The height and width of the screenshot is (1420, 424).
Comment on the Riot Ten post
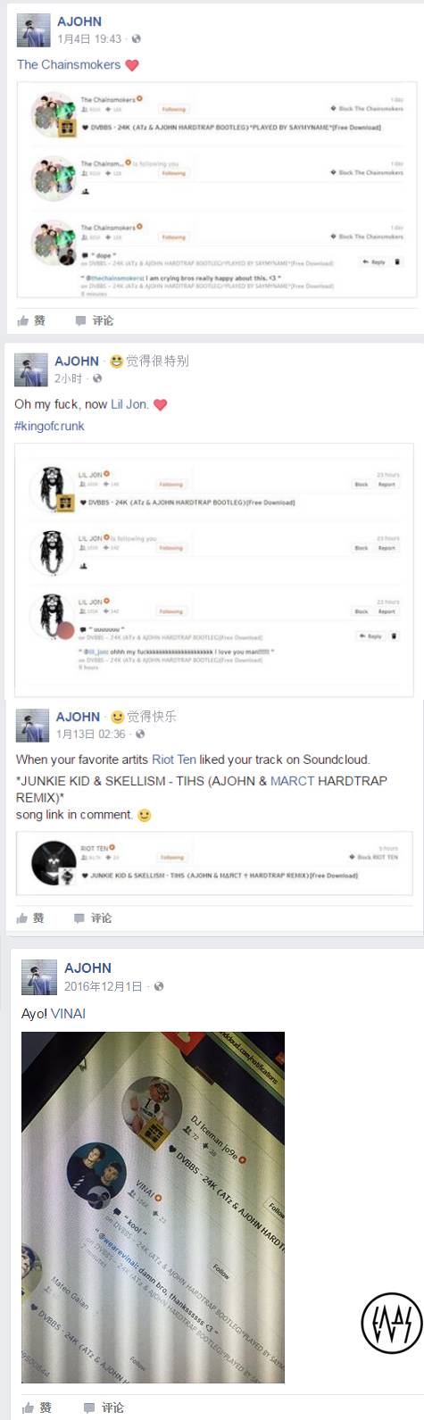tap(93, 918)
